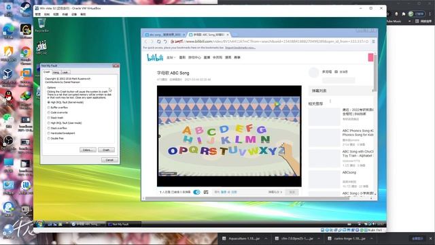The image size is (435, 245).
Task: Select High IRQL fault (User-mode) option
Action: click(x=65, y=122)
